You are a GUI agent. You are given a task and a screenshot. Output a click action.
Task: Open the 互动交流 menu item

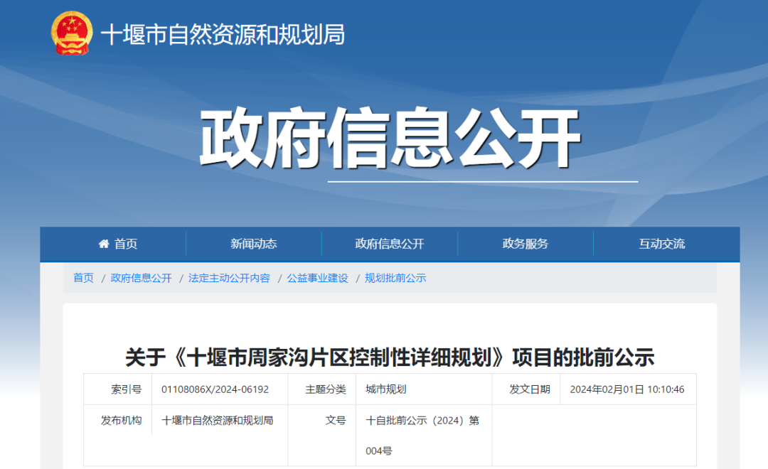[662, 244]
